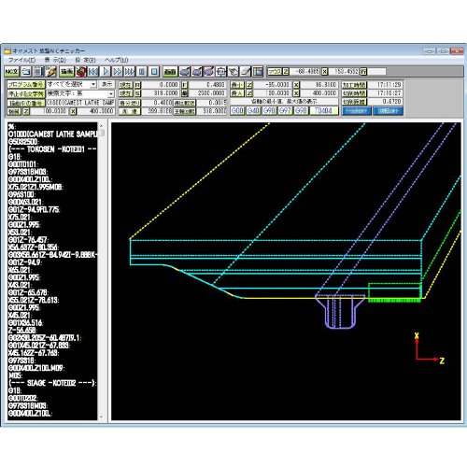This screenshot has height=467, width=467.
Task: Click the fast-forward double arrow icon
Action: point(118,72)
